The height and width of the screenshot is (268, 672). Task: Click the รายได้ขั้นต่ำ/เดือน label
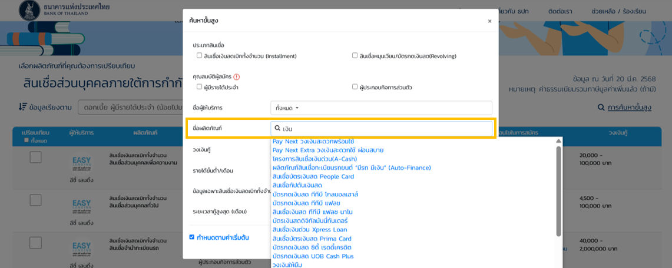[213, 170]
